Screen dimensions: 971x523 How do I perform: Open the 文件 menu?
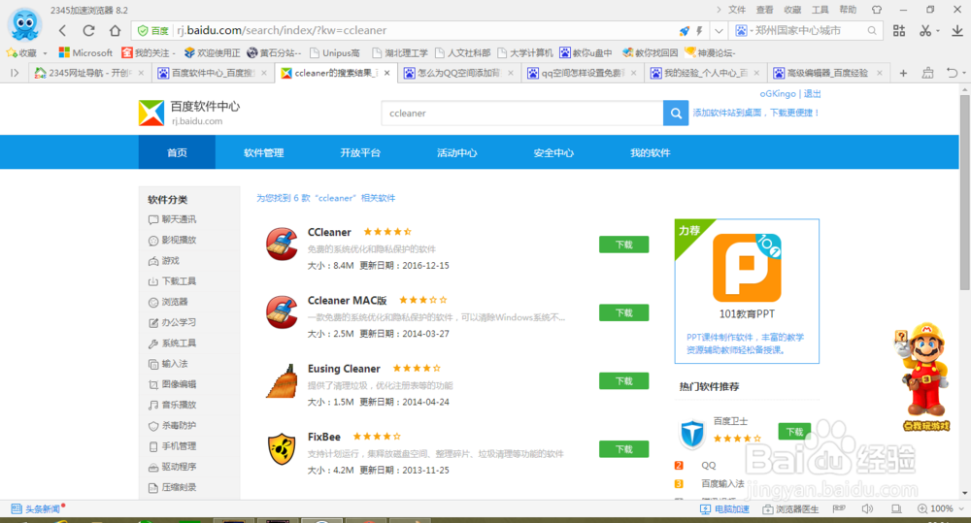(737, 10)
